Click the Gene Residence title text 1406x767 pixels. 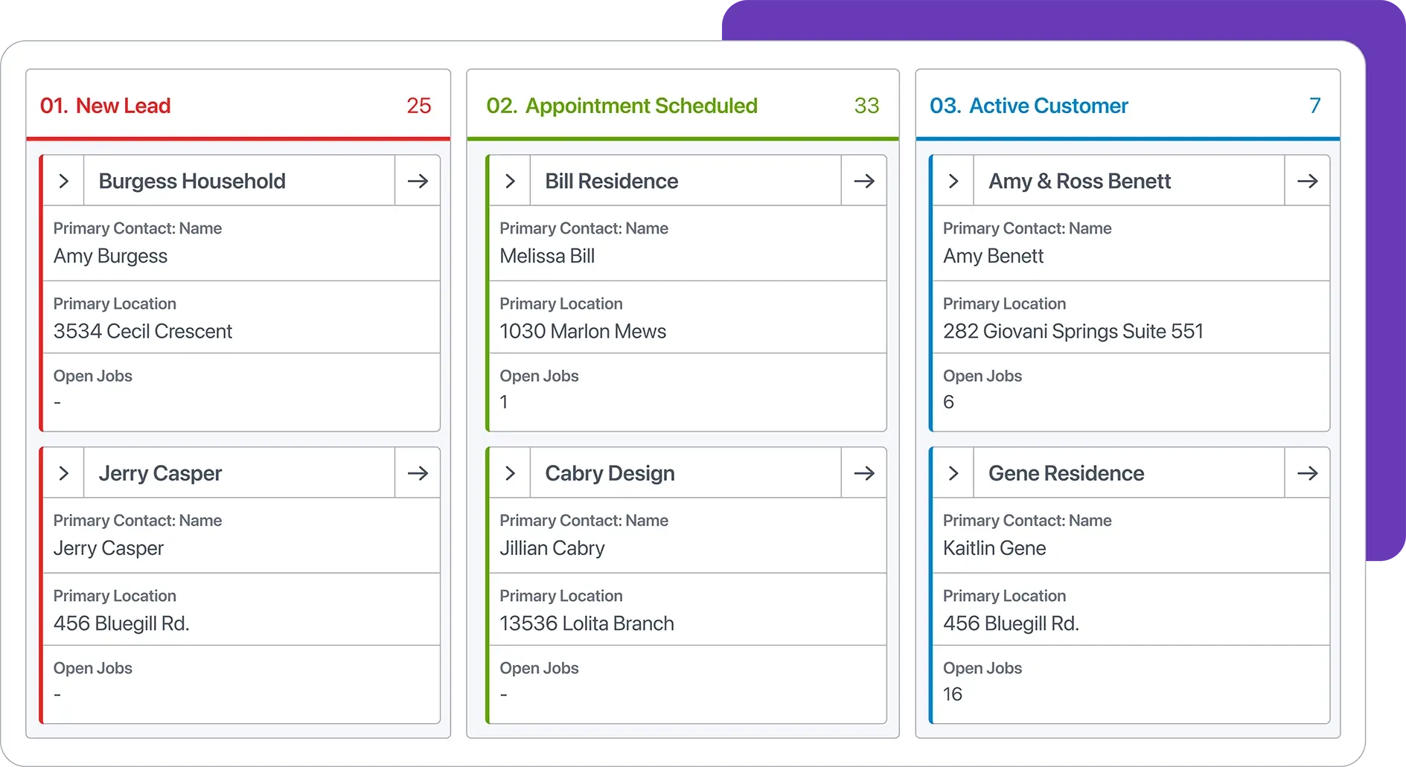(1066, 473)
